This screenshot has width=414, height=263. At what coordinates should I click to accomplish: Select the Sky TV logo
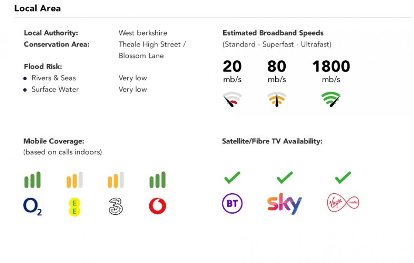285,204
